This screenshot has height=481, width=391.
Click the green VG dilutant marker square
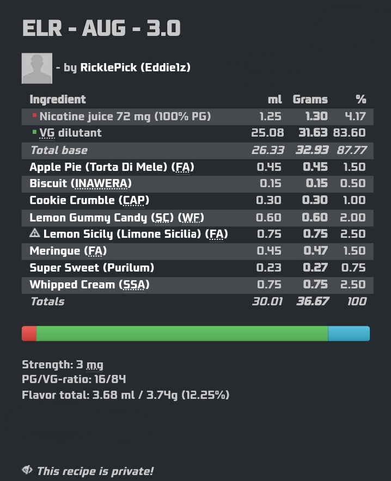coord(34,132)
